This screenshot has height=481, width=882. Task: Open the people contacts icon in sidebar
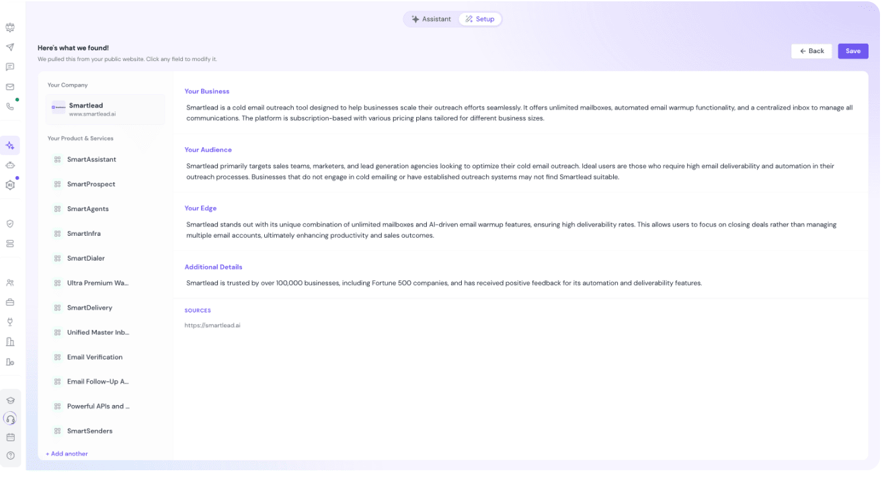tap(10, 283)
